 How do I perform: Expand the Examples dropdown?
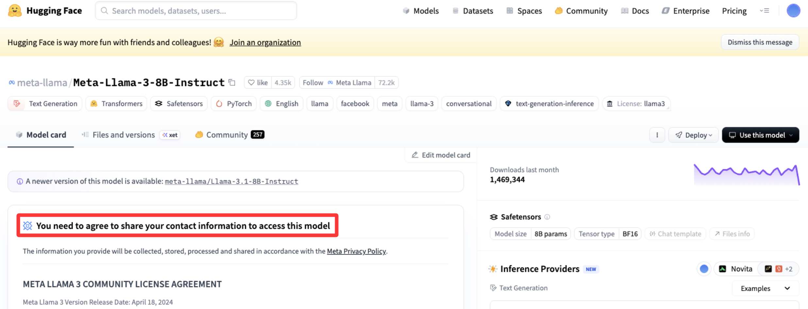tap(765, 288)
